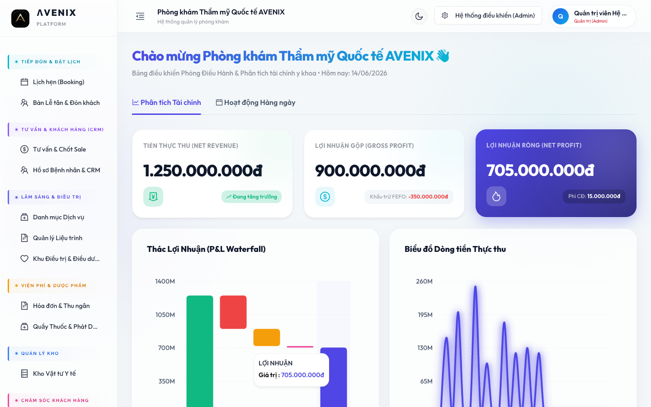Click the calendar icon beside Lịch hẹn (Booking)
651x407 pixels.
click(x=24, y=82)
